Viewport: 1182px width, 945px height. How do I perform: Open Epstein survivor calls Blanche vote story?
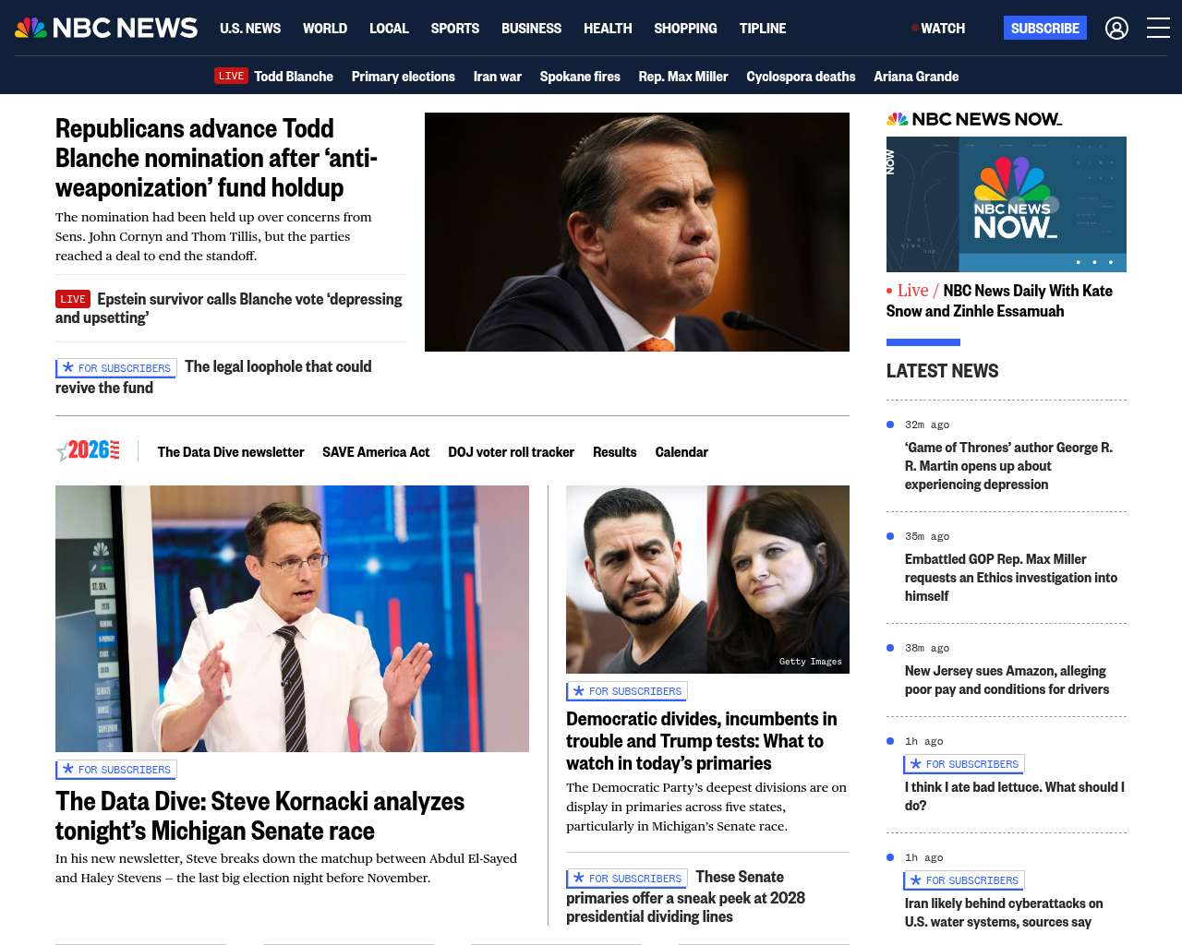[229, 308]
